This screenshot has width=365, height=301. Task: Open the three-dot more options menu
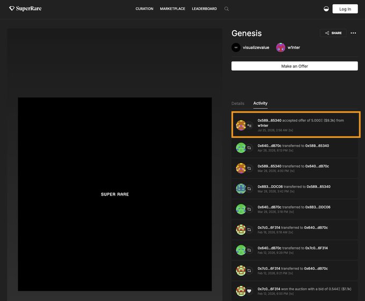(353, 33)
